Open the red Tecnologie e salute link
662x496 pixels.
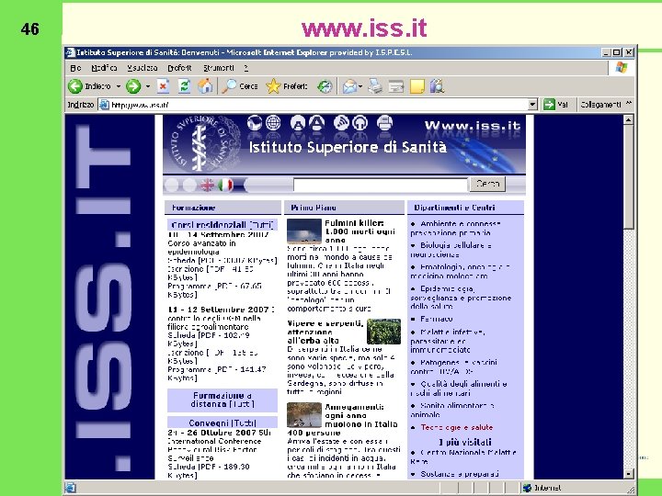[456, 427]
